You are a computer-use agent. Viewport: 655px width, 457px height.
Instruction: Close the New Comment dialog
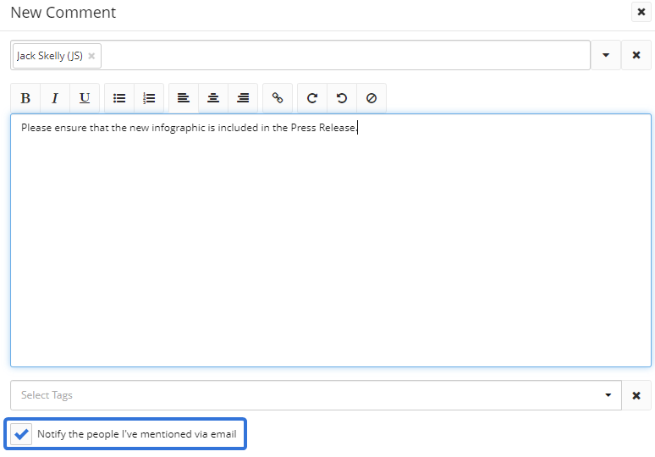(x=641, y=12)
